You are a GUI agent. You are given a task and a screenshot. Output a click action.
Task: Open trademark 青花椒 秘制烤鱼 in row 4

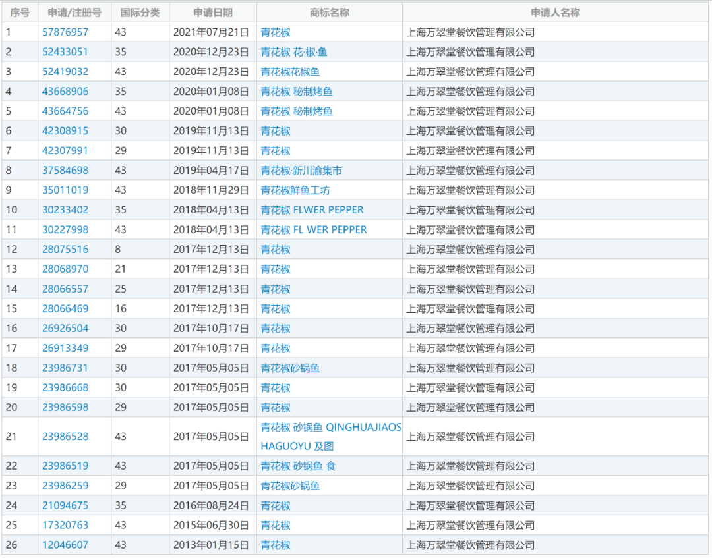297,91
